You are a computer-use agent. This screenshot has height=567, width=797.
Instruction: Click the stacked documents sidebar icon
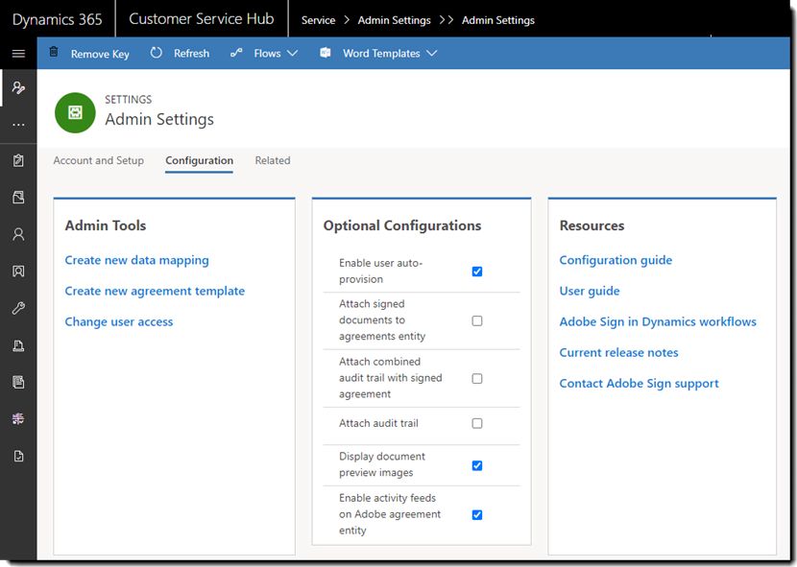point(18,382)
